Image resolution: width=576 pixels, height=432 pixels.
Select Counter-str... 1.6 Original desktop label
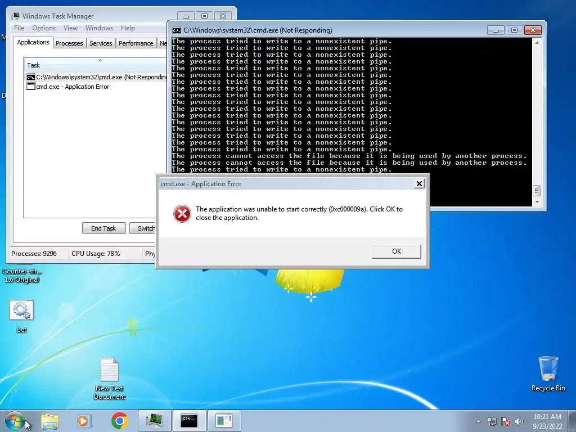[x=22, y=276]
